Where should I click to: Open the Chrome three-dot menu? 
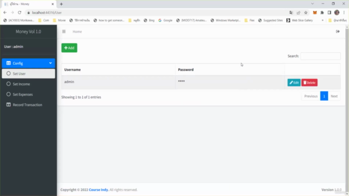(x=344, y=13)
